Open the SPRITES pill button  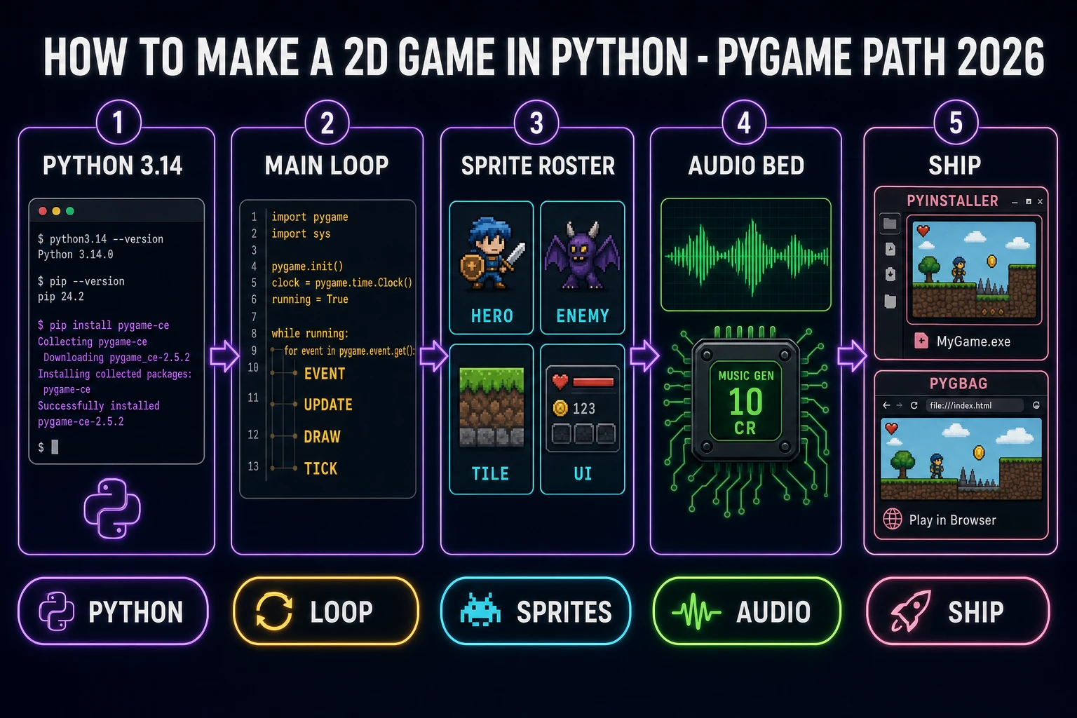(x=536, y=611)
